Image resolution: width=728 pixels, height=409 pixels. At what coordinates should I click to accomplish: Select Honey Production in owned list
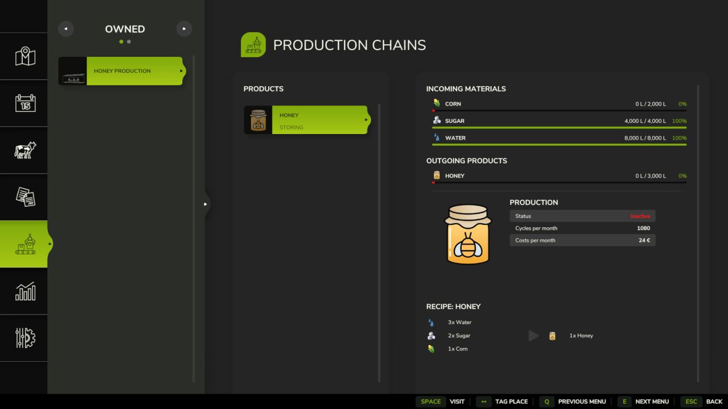122,71
